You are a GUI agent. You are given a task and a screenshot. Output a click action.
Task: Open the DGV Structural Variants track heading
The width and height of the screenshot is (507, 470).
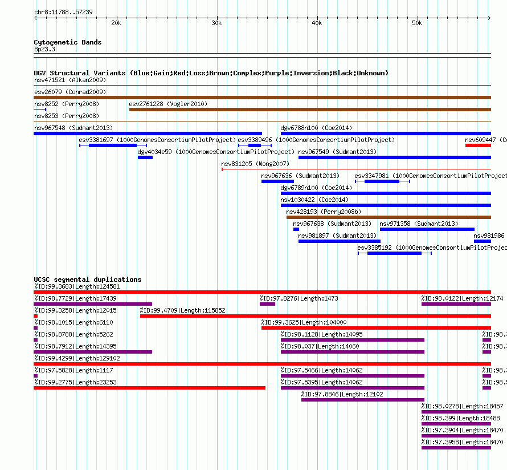point(211,73)
